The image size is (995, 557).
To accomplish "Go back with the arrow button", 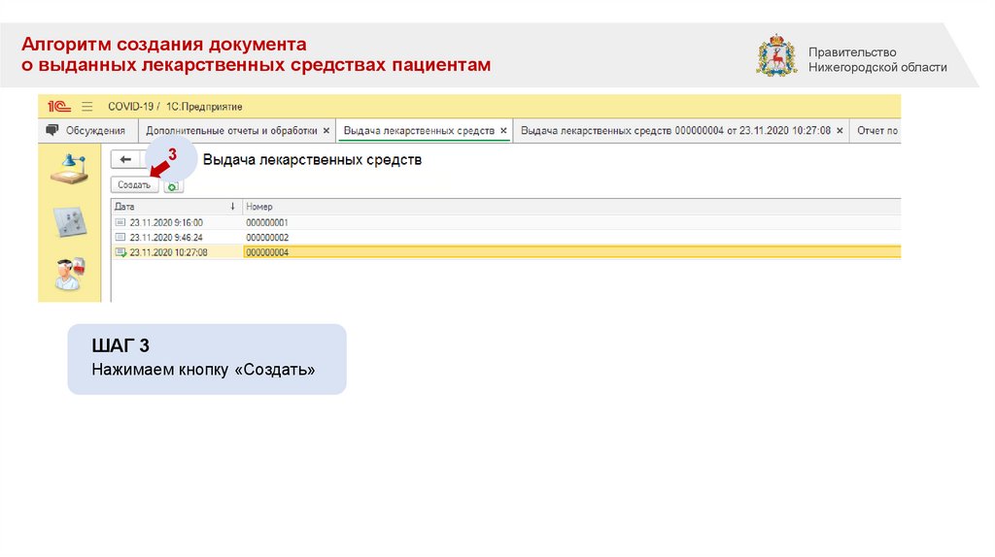I will pos(125,160).
